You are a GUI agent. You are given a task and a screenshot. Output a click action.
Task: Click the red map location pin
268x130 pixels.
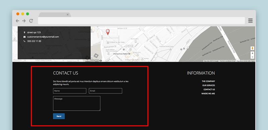tap(108, 32)
